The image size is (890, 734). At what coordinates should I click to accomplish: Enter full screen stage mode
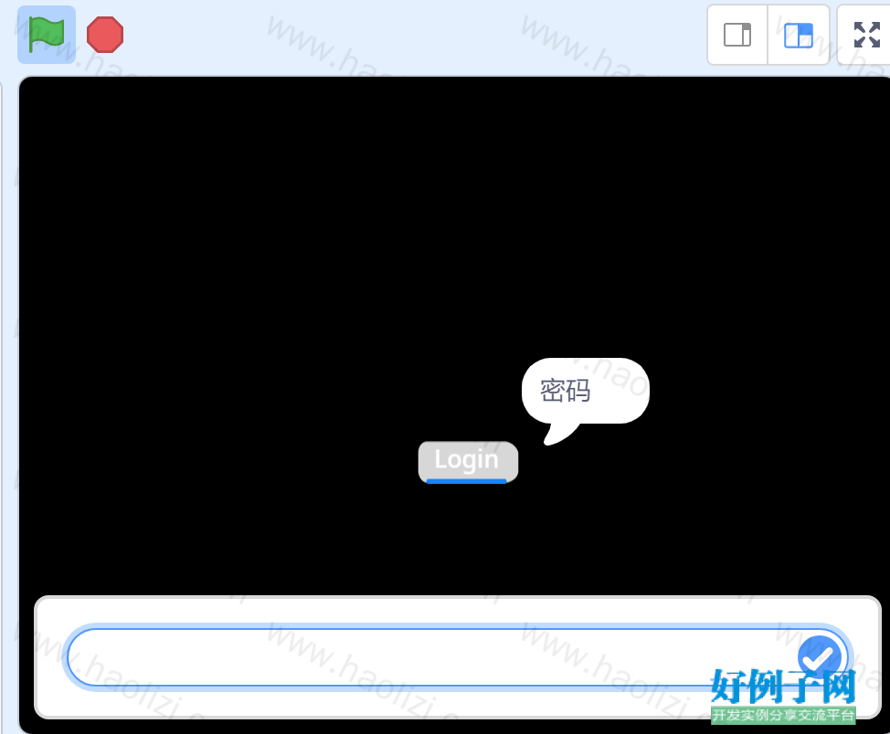867,35
